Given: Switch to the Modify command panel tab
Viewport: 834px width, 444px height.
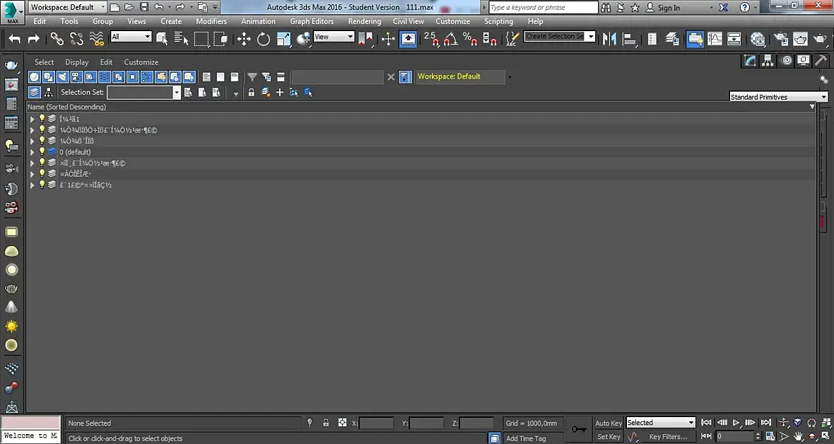Looking at the screenshot, I should 750,60.
